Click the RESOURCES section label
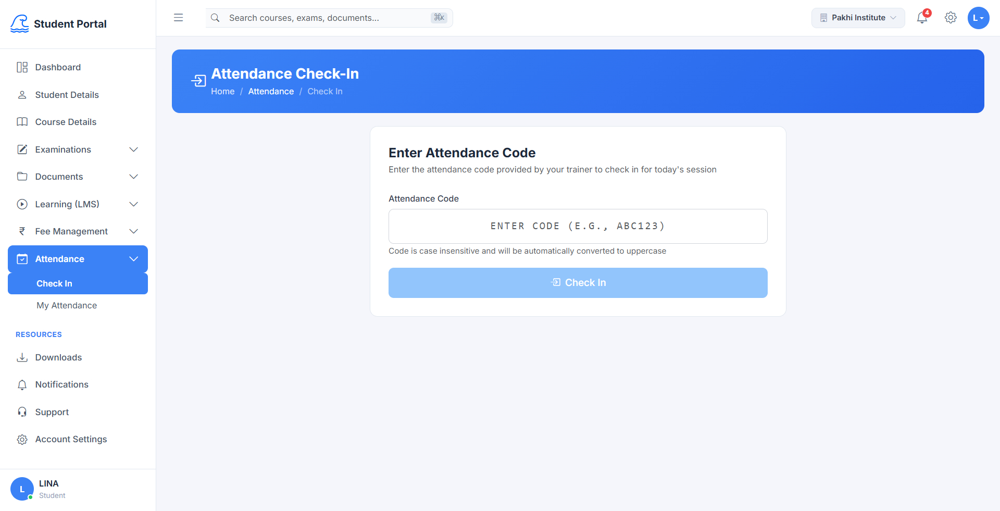The width and height of the screenshot is (1000, 511). pyautogui.click(x=39, y=334)
